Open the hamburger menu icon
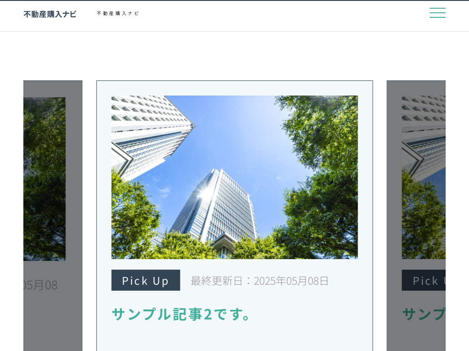The width and height of the screenshot is (469, 351). point(437,13)
